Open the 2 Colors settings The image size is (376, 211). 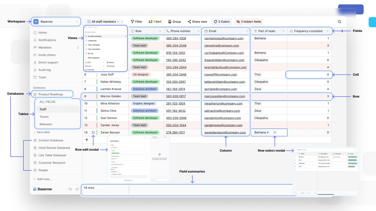coord(222,22)
